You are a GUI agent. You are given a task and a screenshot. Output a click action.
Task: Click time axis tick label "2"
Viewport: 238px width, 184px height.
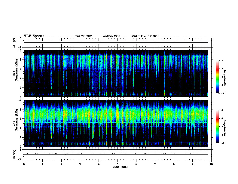(x=61, y=164)
